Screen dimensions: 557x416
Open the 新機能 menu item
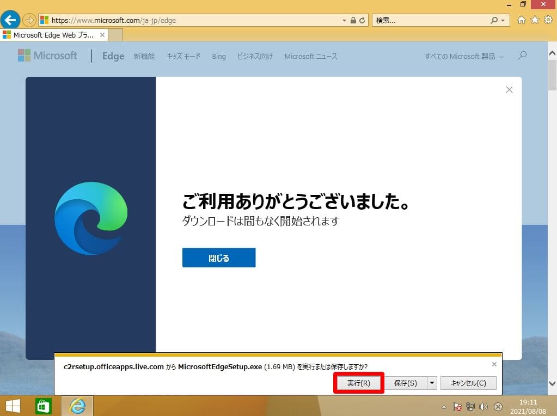tap(144, 56)
